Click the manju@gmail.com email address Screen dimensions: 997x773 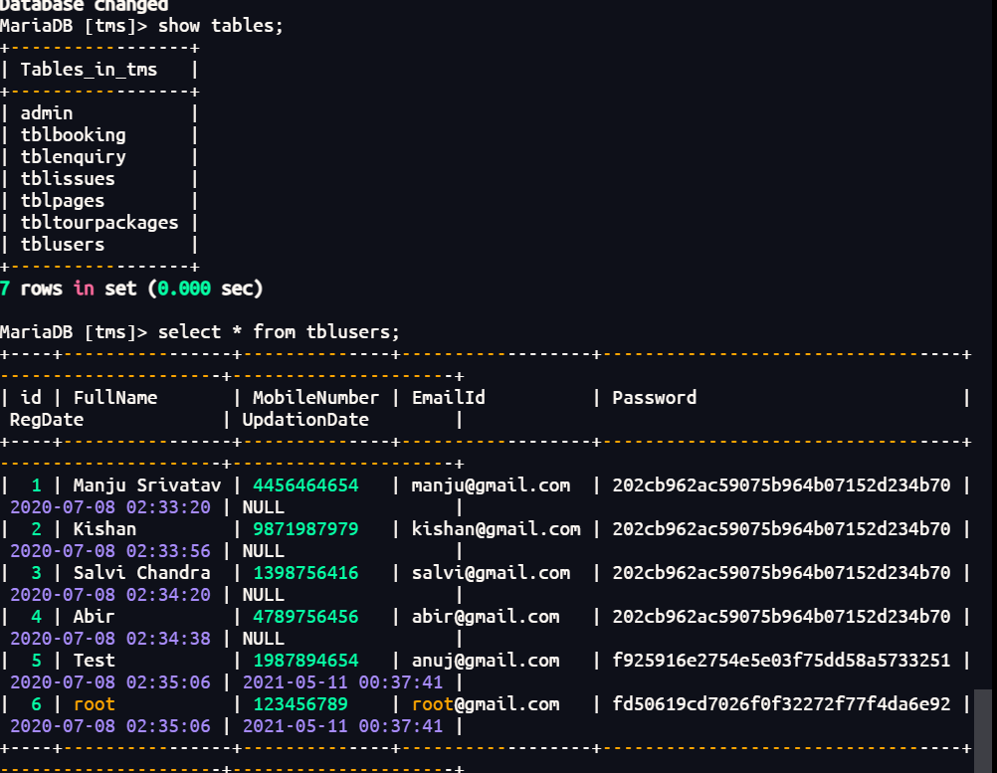pyautogui.click(x=492, y=485)
